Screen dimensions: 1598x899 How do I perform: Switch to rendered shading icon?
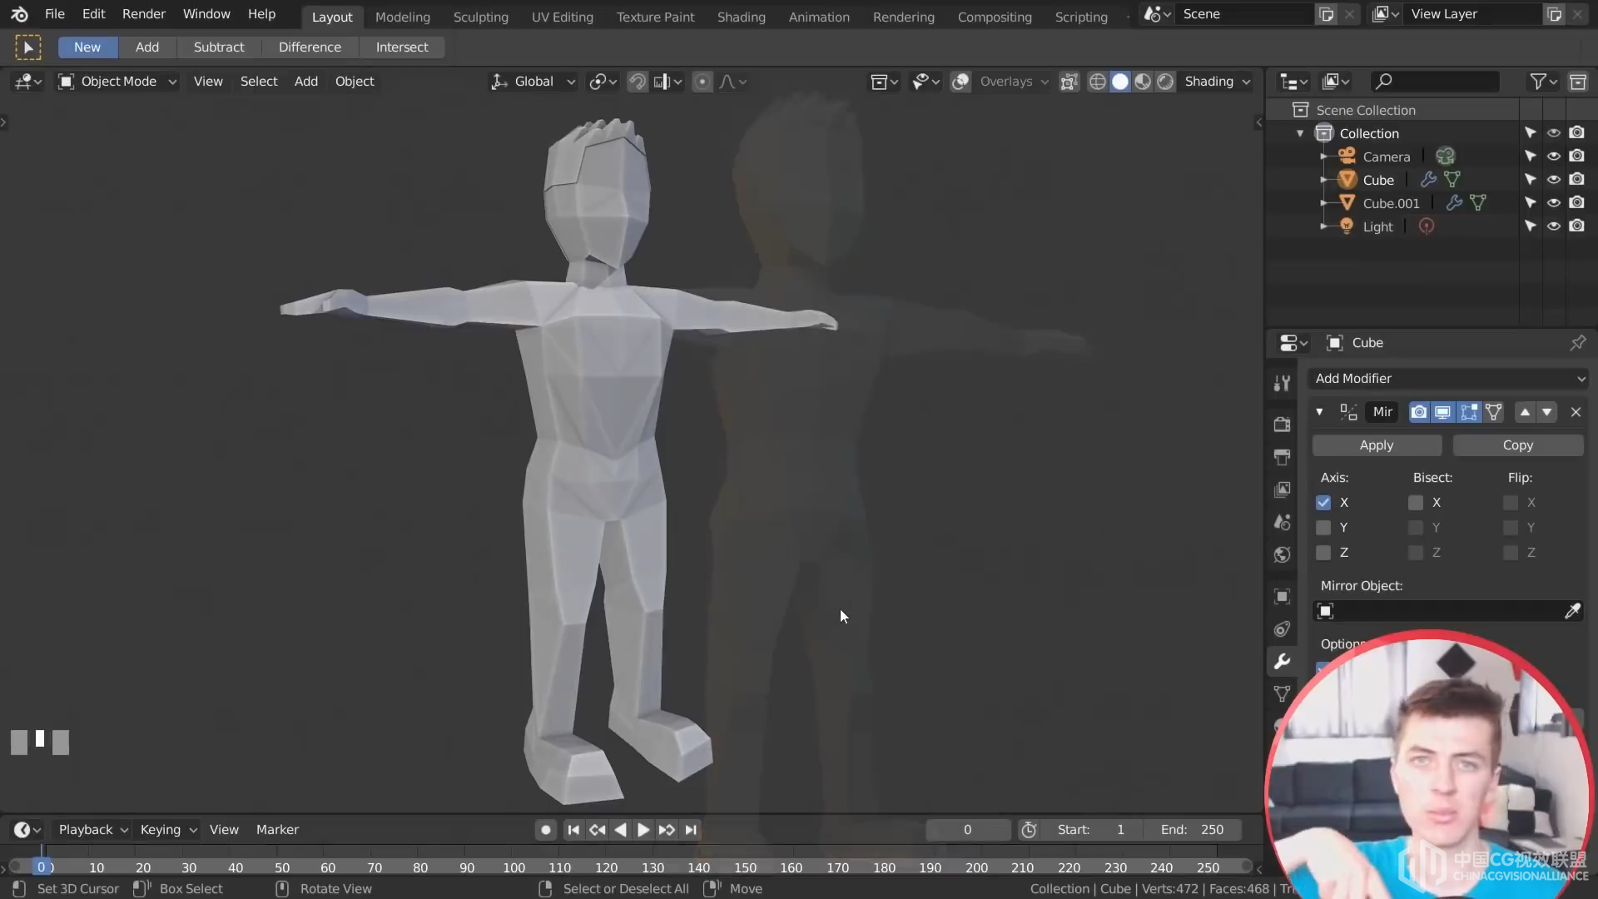click(x=1165, y=82)
